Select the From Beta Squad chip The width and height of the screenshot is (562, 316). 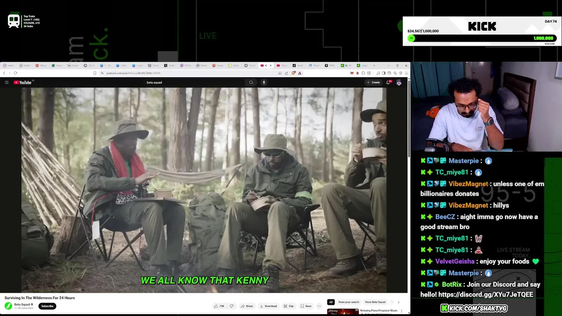coord(375,302)
